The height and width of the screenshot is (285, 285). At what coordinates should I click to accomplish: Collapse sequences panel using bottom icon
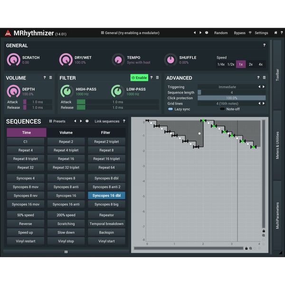coord(66,252)
